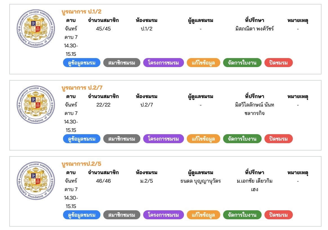
Task: Select orange แก้ไขข้อมูล for บูรณาการป.2/5
Action: click(203, 215)
